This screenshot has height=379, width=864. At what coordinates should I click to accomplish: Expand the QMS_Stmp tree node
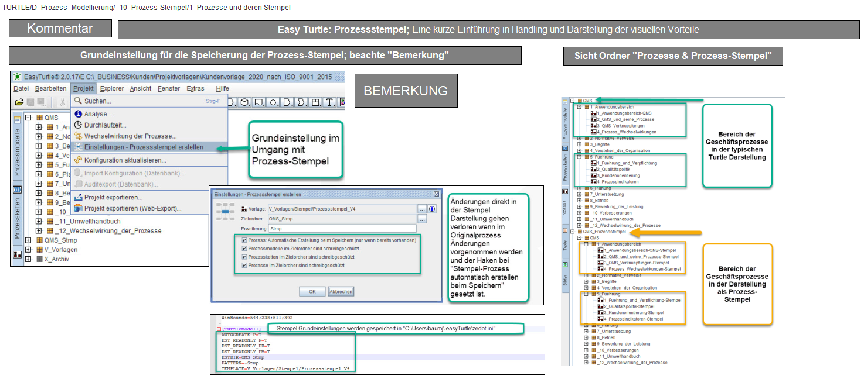point(28,240)
